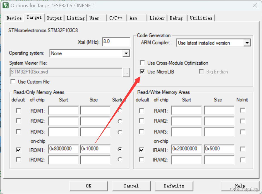Click the ROM3 Size field
Viewport: 262px width, 194px height.
pyautogui.click(x=95, y=132)
